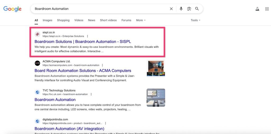Open Search Labs flask icon
Screen dimensions: 271x134
coord(257,9)
